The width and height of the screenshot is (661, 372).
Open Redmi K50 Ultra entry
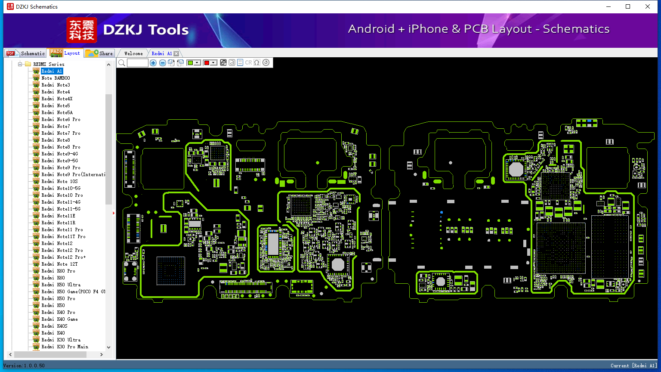point(61,285)
